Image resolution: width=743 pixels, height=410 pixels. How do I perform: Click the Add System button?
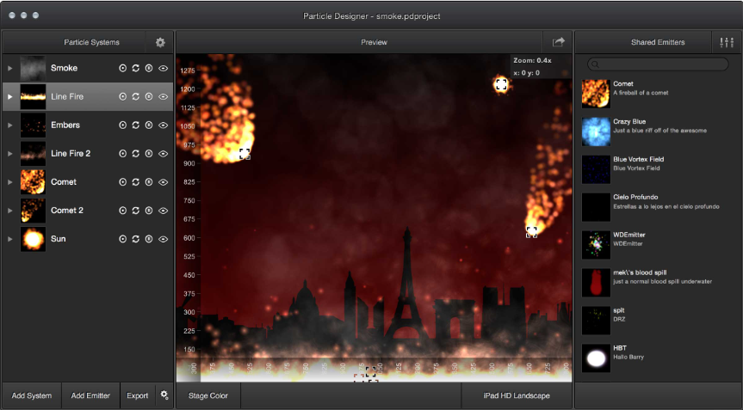(32, 395)
